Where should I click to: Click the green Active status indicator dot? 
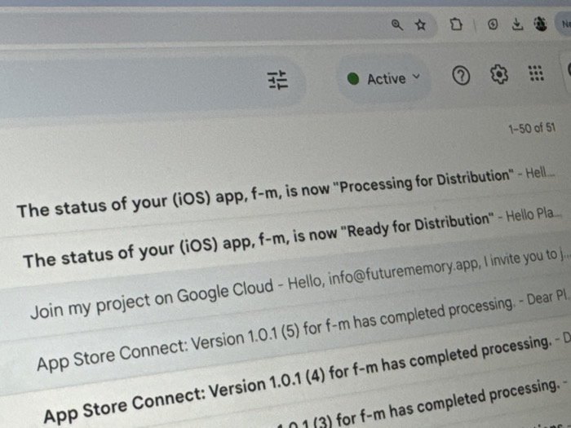pos(353,78)
